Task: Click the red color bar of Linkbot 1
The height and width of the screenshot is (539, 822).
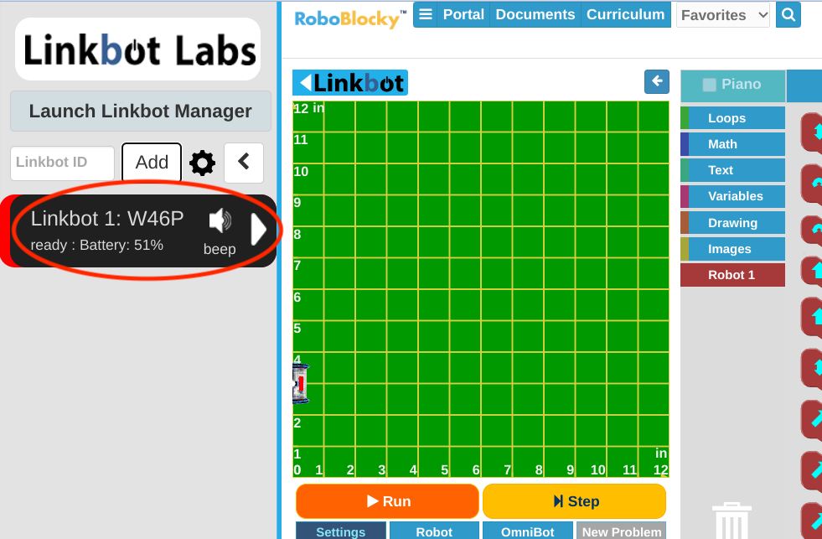Action: coord(5,231)
